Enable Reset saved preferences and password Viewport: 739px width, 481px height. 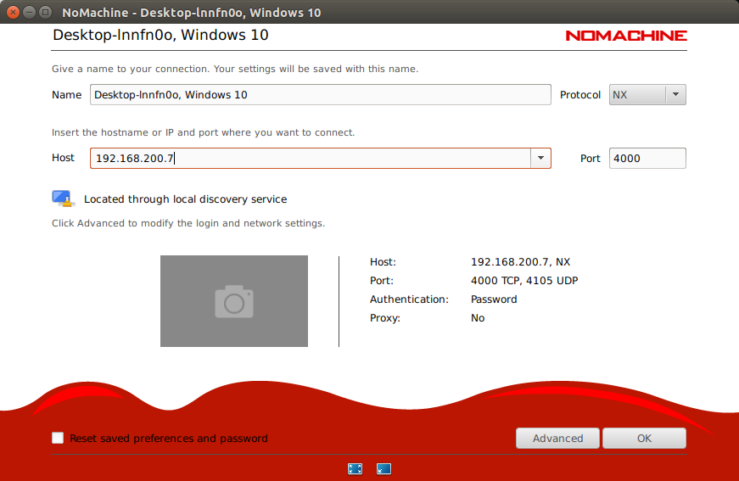58,438
